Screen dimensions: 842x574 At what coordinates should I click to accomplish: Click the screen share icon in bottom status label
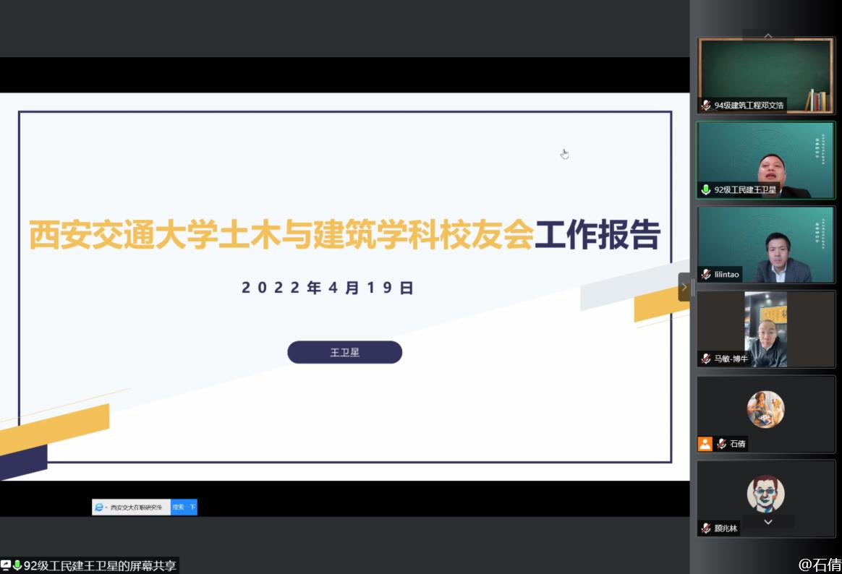tap(6, 565)
